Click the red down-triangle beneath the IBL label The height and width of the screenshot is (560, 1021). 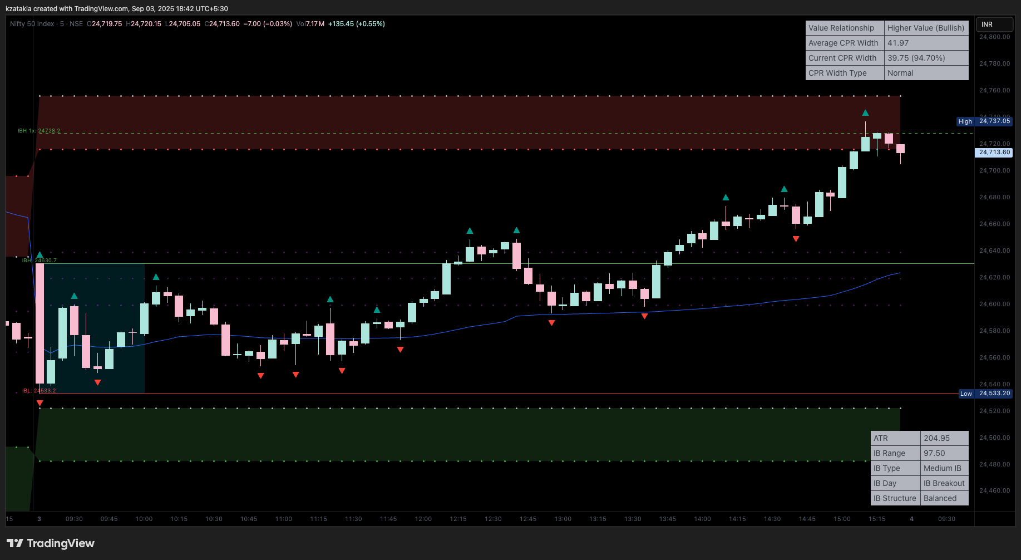coord(40,403)
